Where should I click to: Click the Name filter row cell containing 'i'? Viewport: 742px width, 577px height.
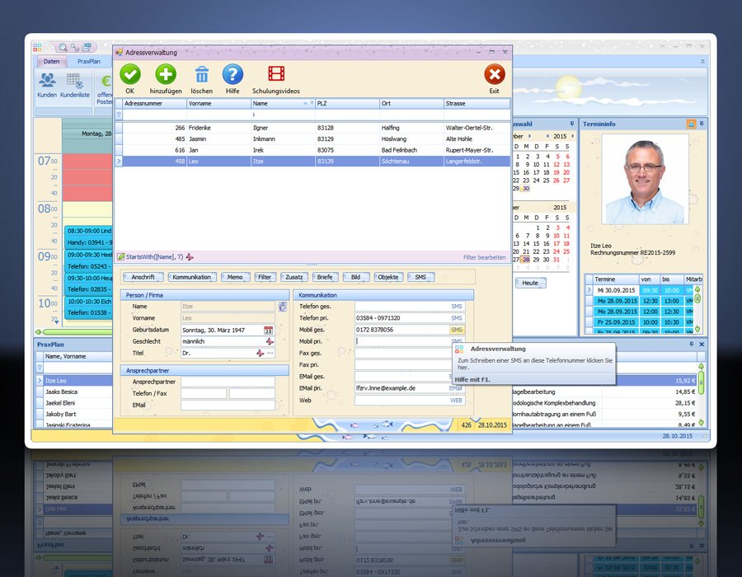click(x=283, y=115)
